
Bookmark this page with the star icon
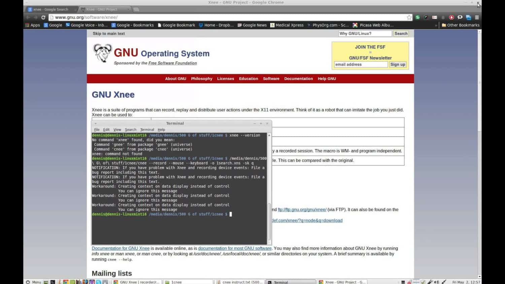click(409, 17)
